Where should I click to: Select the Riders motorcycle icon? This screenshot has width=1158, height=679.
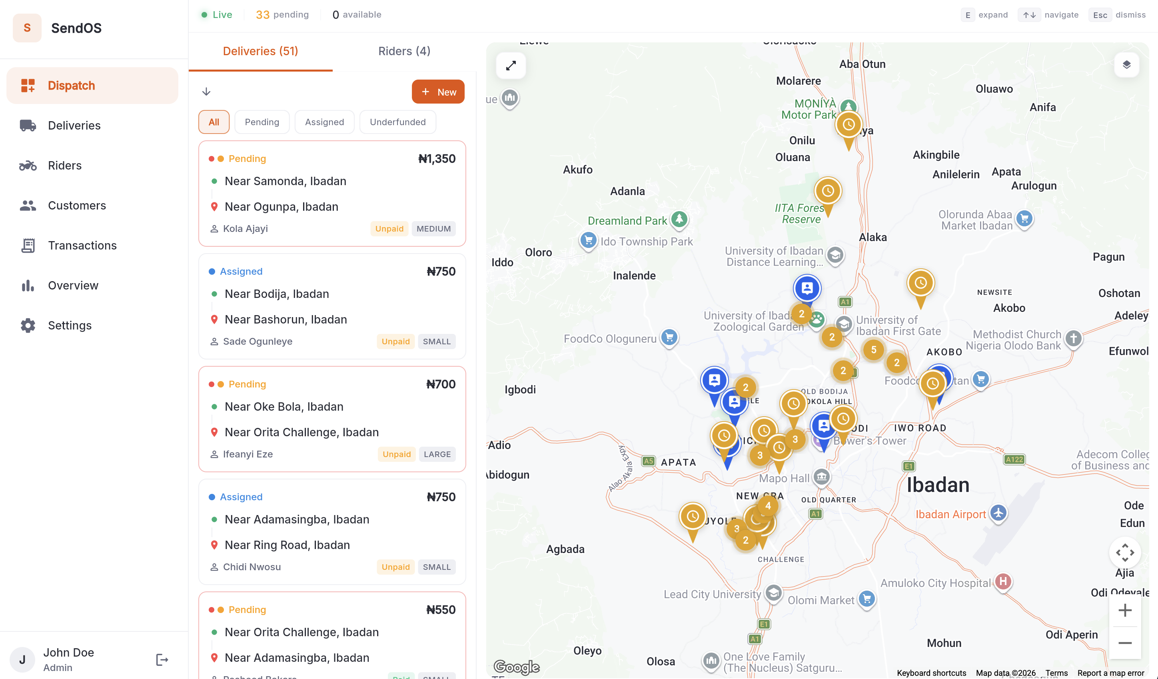tap(28, 165)
